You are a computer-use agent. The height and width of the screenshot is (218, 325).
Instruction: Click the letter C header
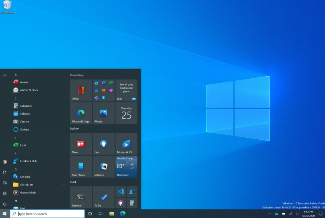click(x=16, y=98)
